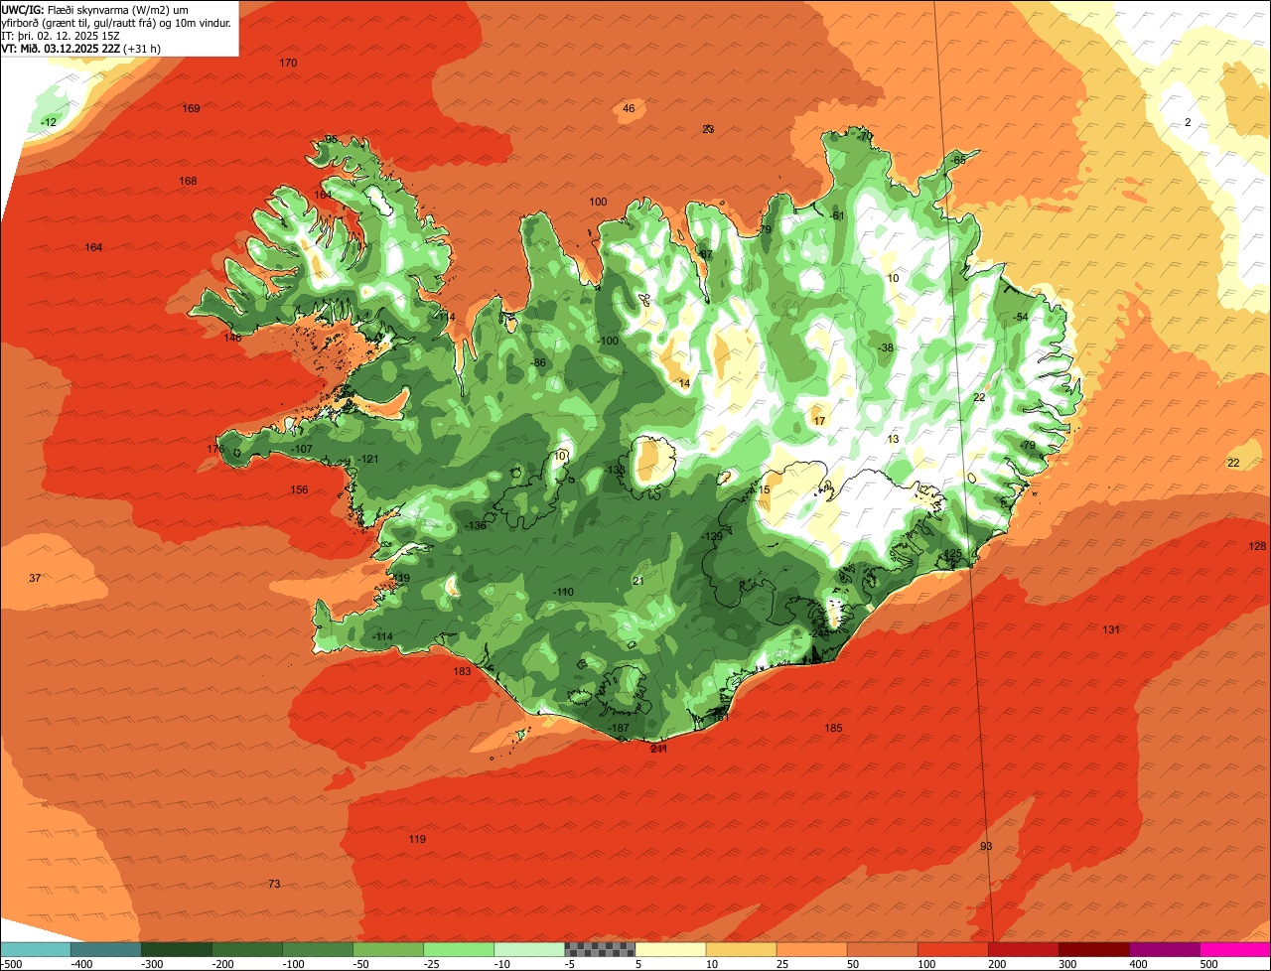Click the map value -187 near the south coast
This screenshot has width=1271, height=971.
tap(619, 728)
